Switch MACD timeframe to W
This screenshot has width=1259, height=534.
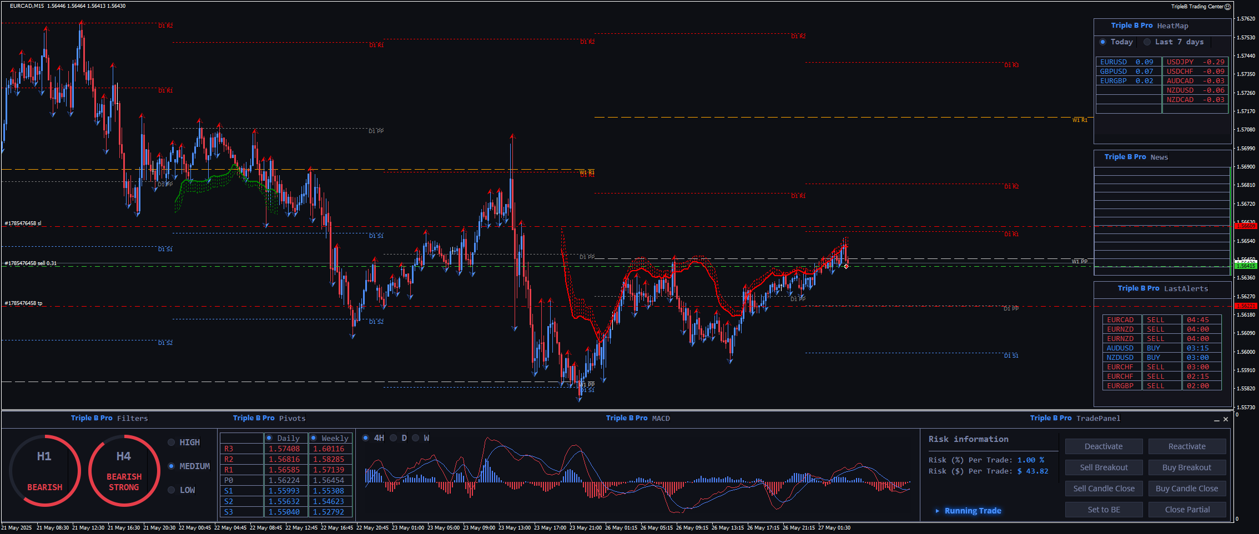coord(416,438)
